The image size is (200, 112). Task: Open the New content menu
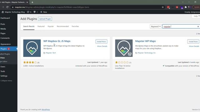click(x=43, y=12)
